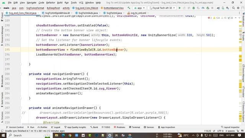Open the File menu
Image resolution: width=245 pixels, height=138 pixels.
click(x=10, y=3)
